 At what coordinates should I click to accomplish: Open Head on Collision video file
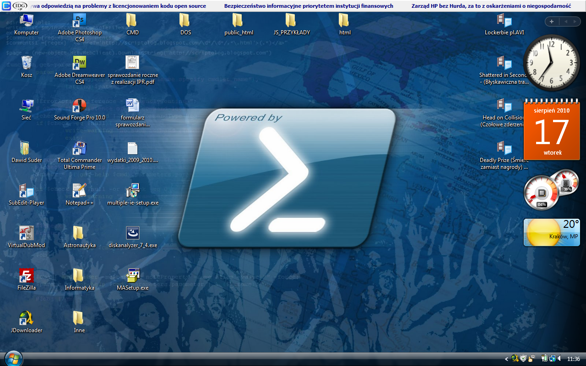click(x=504, y=113)
